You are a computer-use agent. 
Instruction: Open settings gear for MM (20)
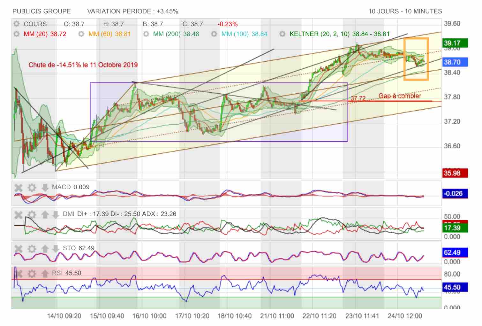click(17, 34)
